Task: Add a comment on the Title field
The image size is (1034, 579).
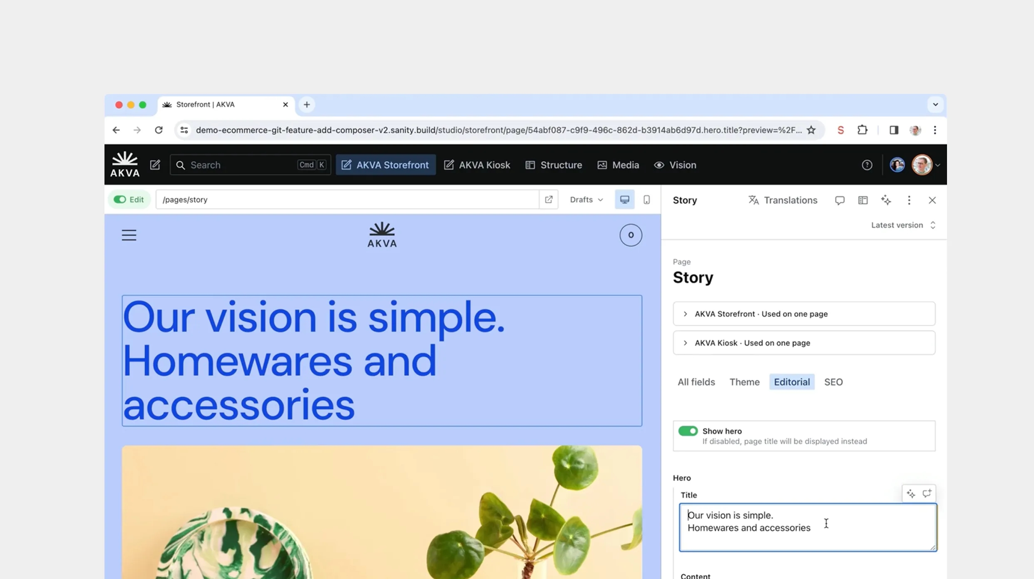Action: click(x=927, y=494)
